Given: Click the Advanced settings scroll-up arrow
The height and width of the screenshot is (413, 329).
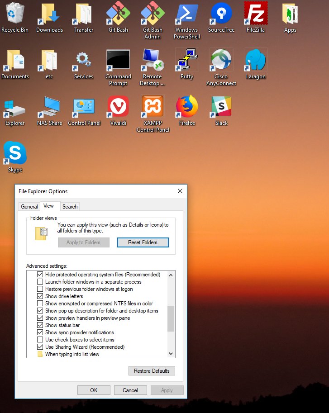Looking at the screenshot, I should coord(171,275).
